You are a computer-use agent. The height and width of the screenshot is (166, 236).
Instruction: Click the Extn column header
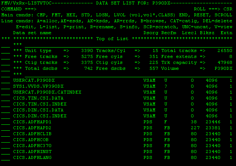tap(226, 33)
